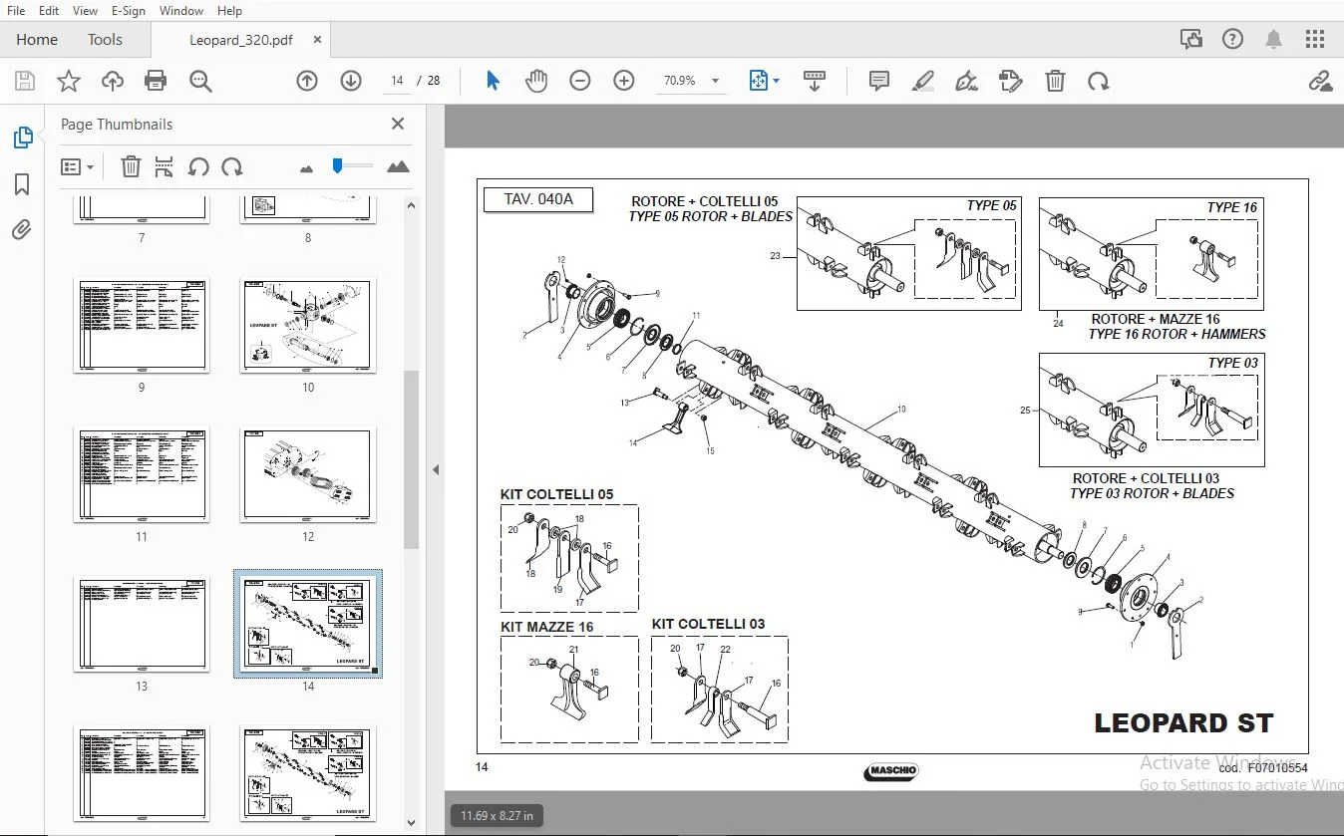Click the "LEOPARD ST" title text

point(1183,723)
